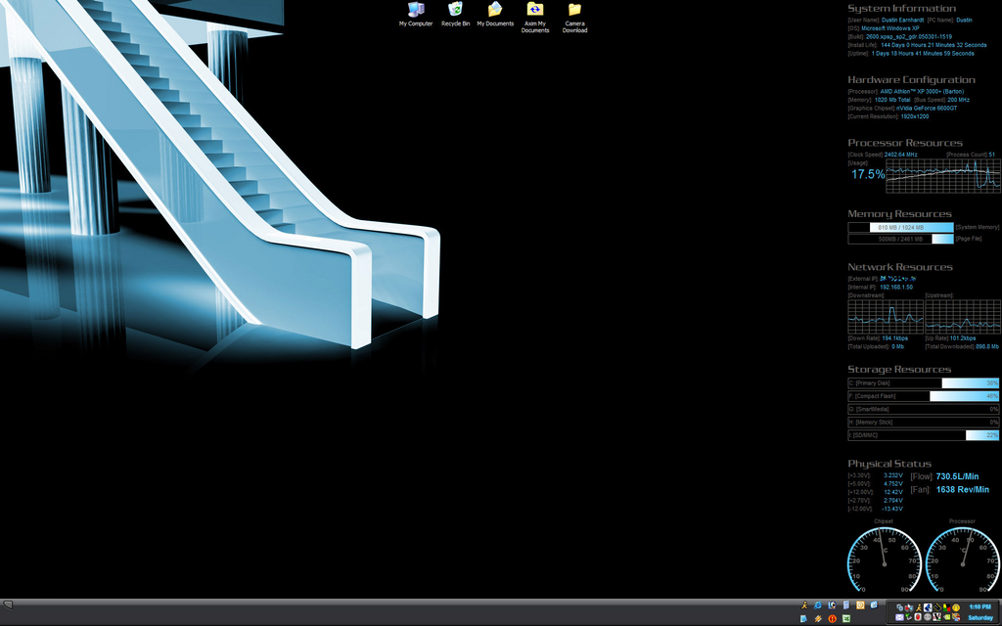Click the gray round icon in system tray
This screenshot has height=626, width=1002.
(928, 618)
